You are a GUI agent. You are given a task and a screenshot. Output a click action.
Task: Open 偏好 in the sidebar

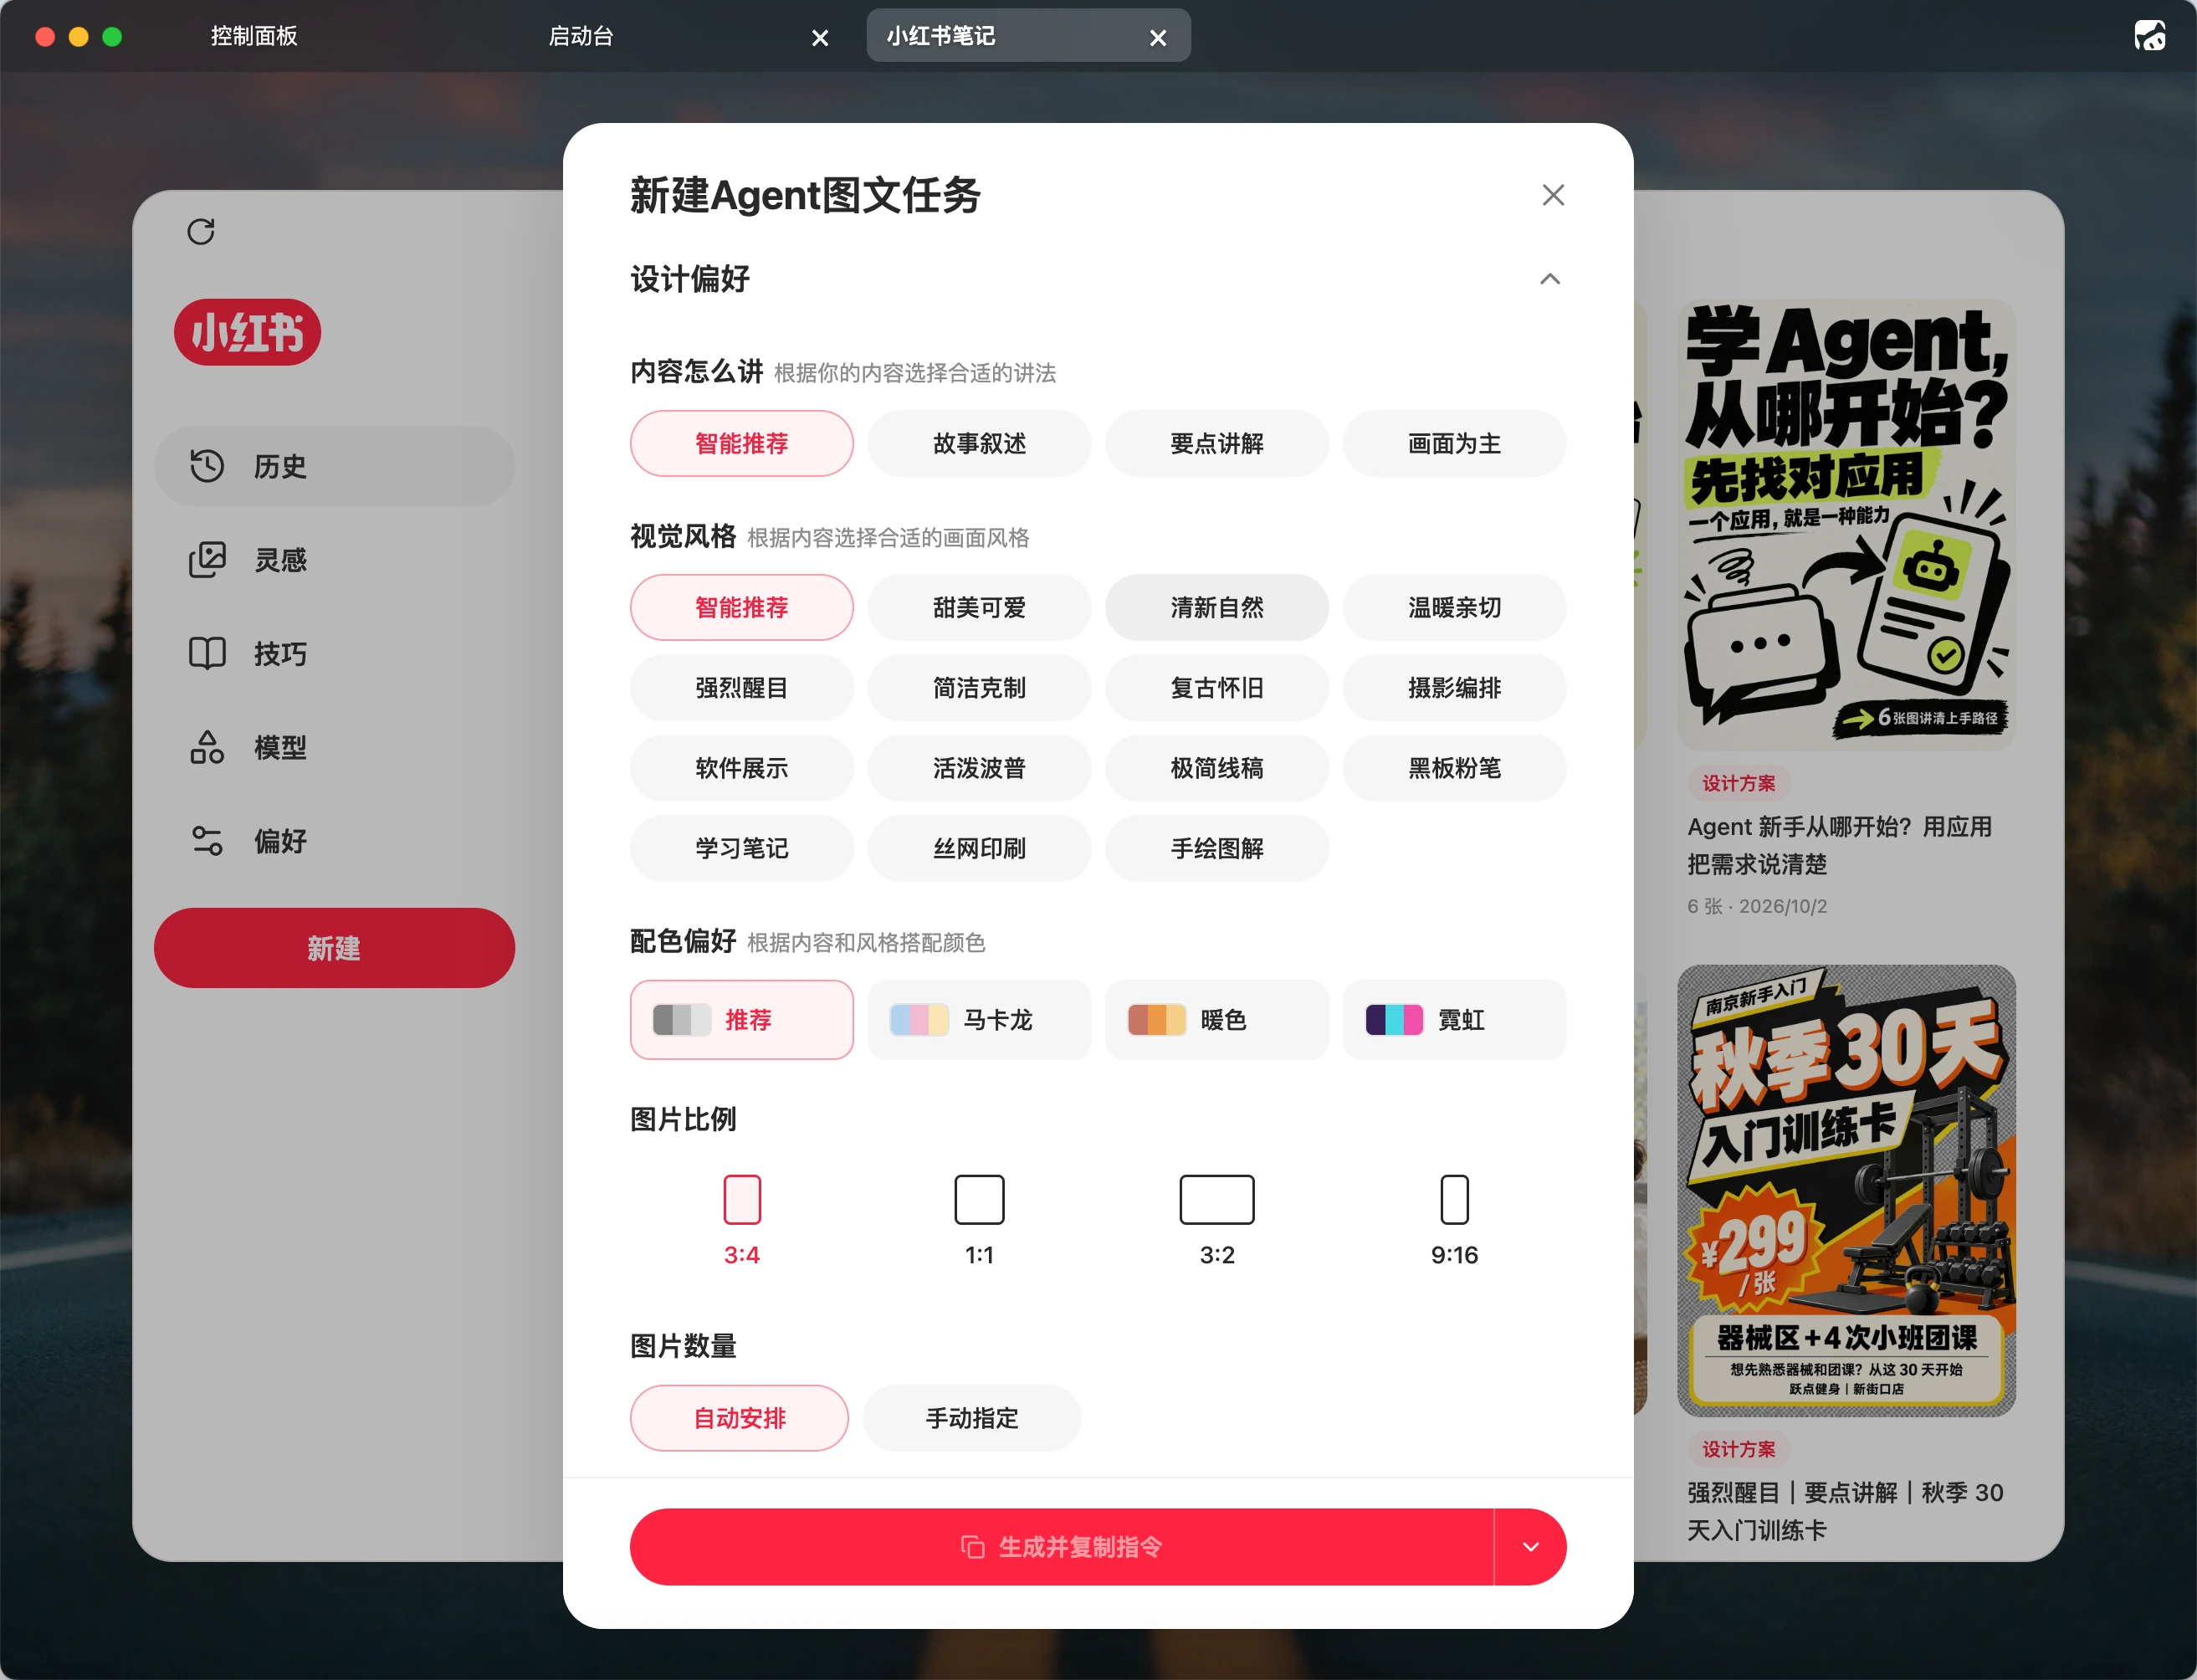(x=334, y=841)
